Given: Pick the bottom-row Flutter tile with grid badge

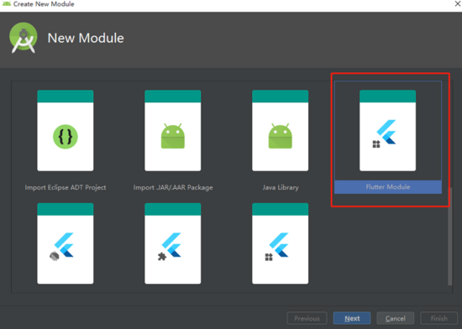Looking at the screenshot, I should tap(281, 243).
